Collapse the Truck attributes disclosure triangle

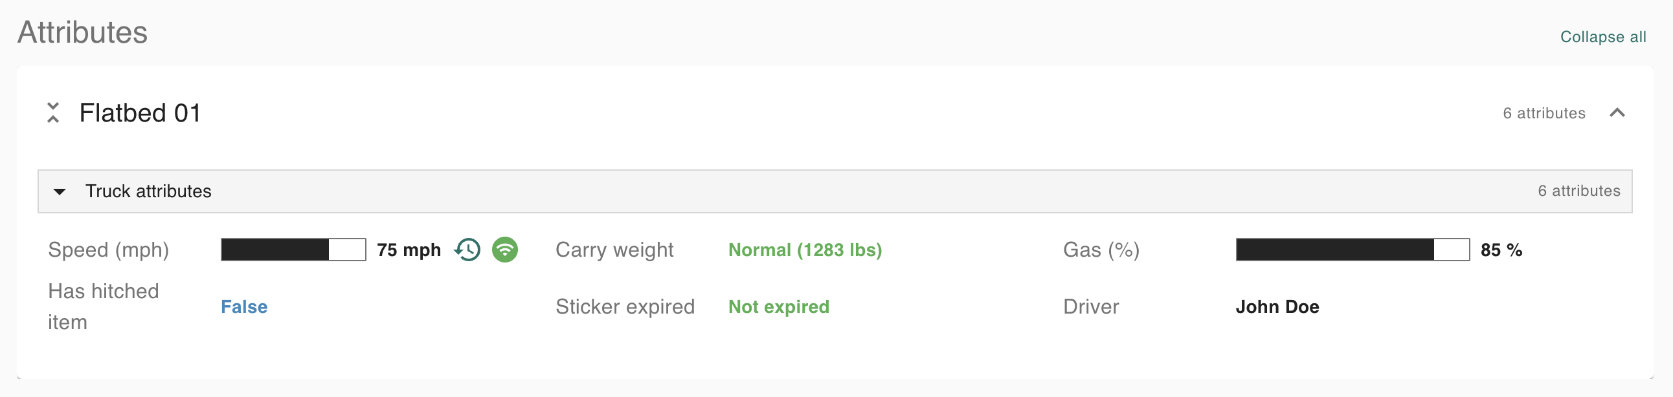pos(60,191)
